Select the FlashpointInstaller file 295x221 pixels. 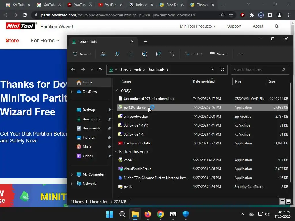(203, 143)
